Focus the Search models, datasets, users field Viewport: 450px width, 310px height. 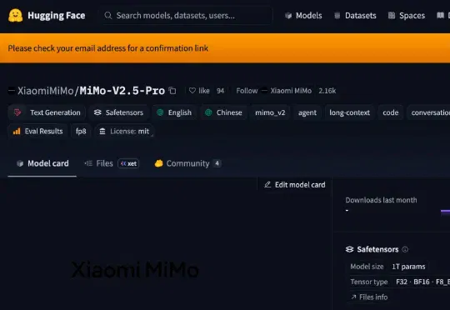tap(186, 16)
